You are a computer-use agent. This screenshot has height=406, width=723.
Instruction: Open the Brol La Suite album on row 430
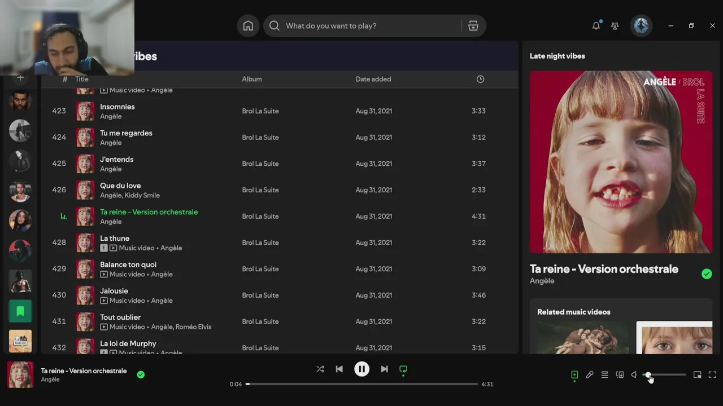tap(260, 295)
